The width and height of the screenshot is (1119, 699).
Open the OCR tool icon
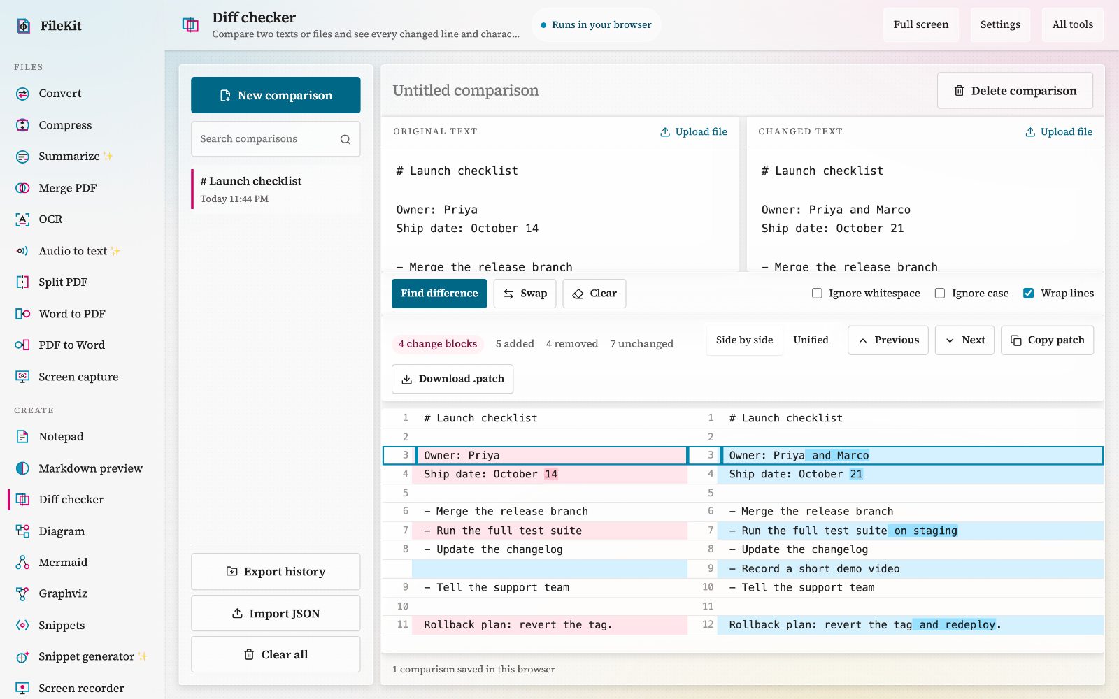[x=22, y=219]
